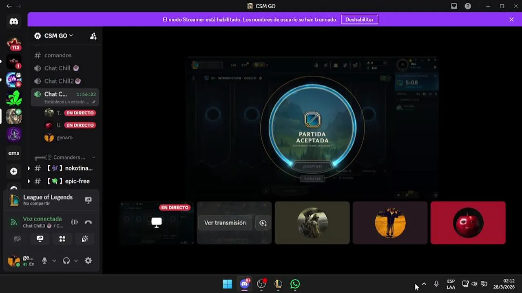This screenshot has height=293, width=522.
Task: Add a server with the plus icon
Action: click(14, 171)
